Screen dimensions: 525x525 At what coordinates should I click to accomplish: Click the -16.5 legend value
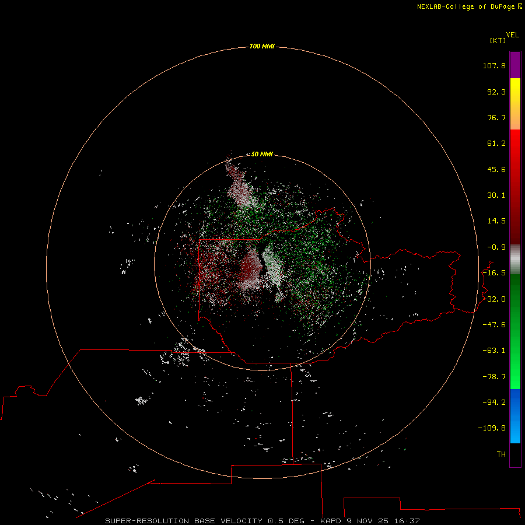[494, 273]
